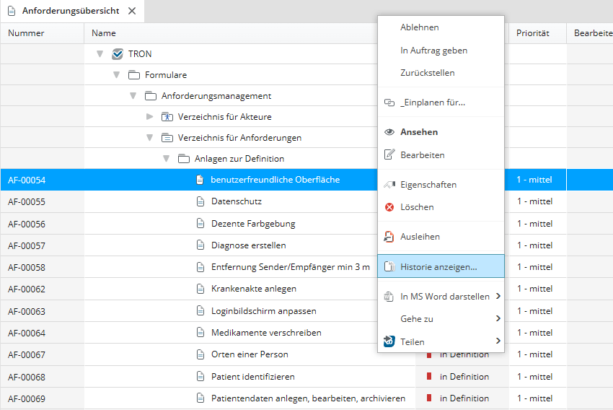Click the pencil icon beside Bearbeiten

389,154
